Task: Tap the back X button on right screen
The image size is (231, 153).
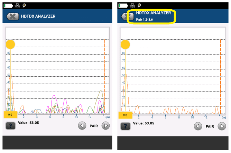Action: 127,16
